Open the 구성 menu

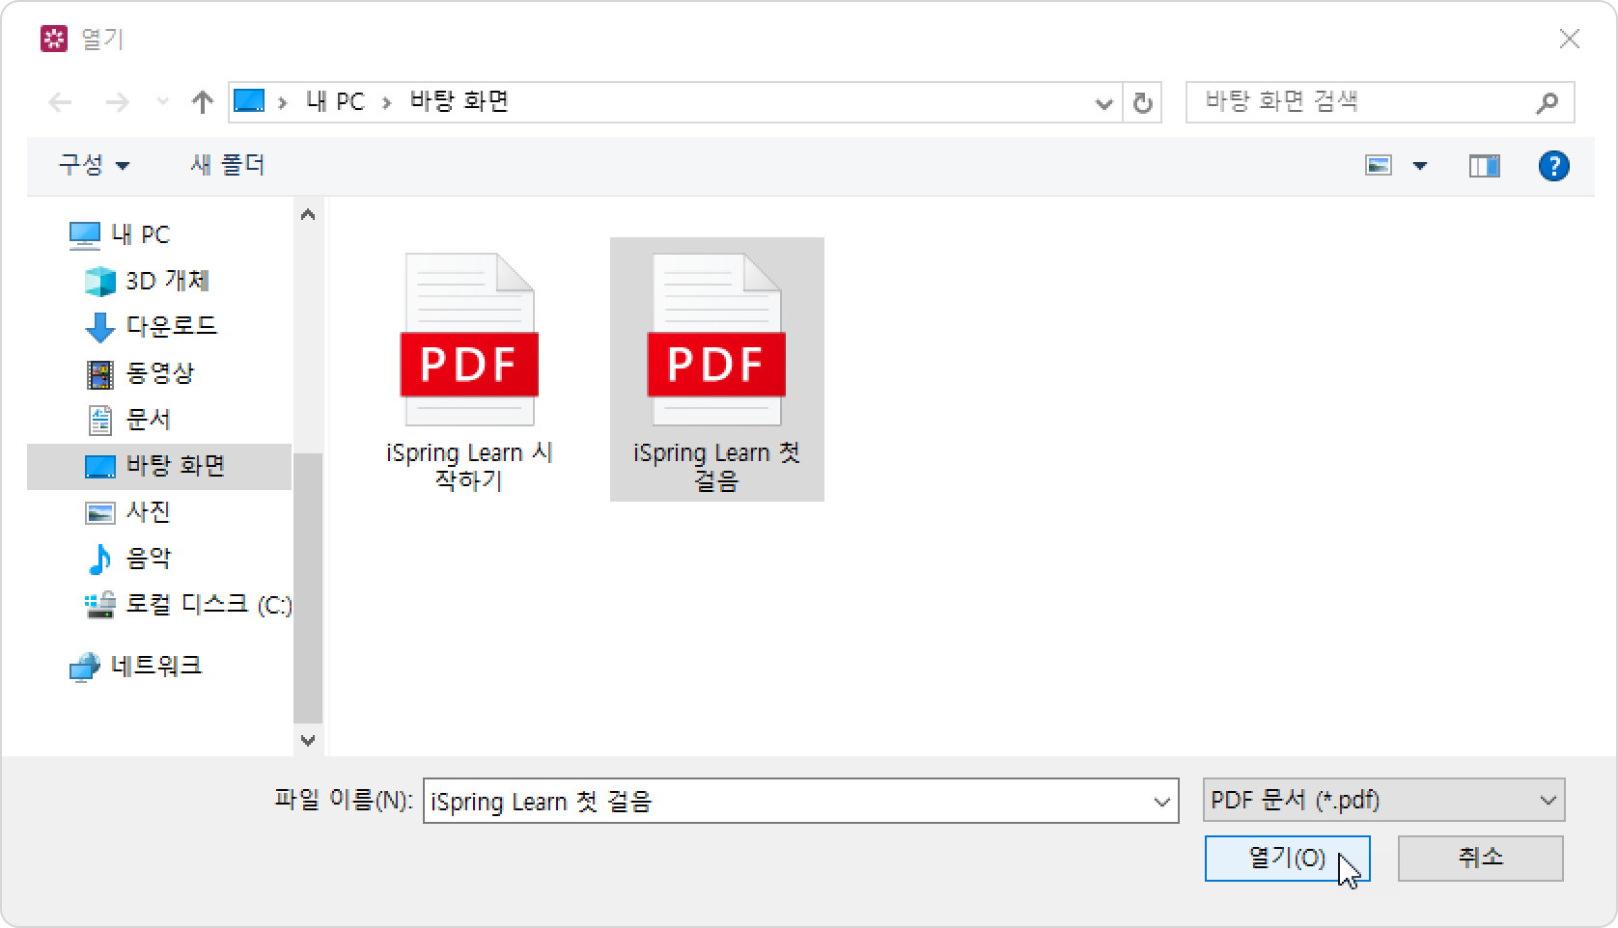click(x=94, y=165)
